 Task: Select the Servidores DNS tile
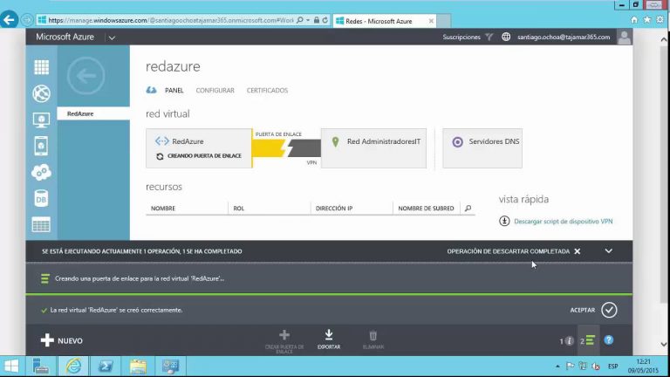tap(482, 148)
